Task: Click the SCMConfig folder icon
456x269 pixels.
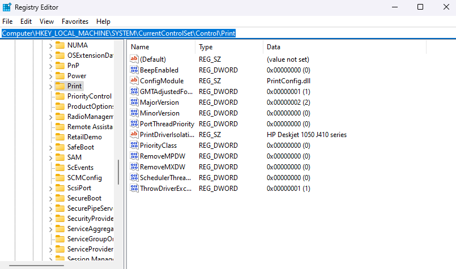Action: (60, 177)
